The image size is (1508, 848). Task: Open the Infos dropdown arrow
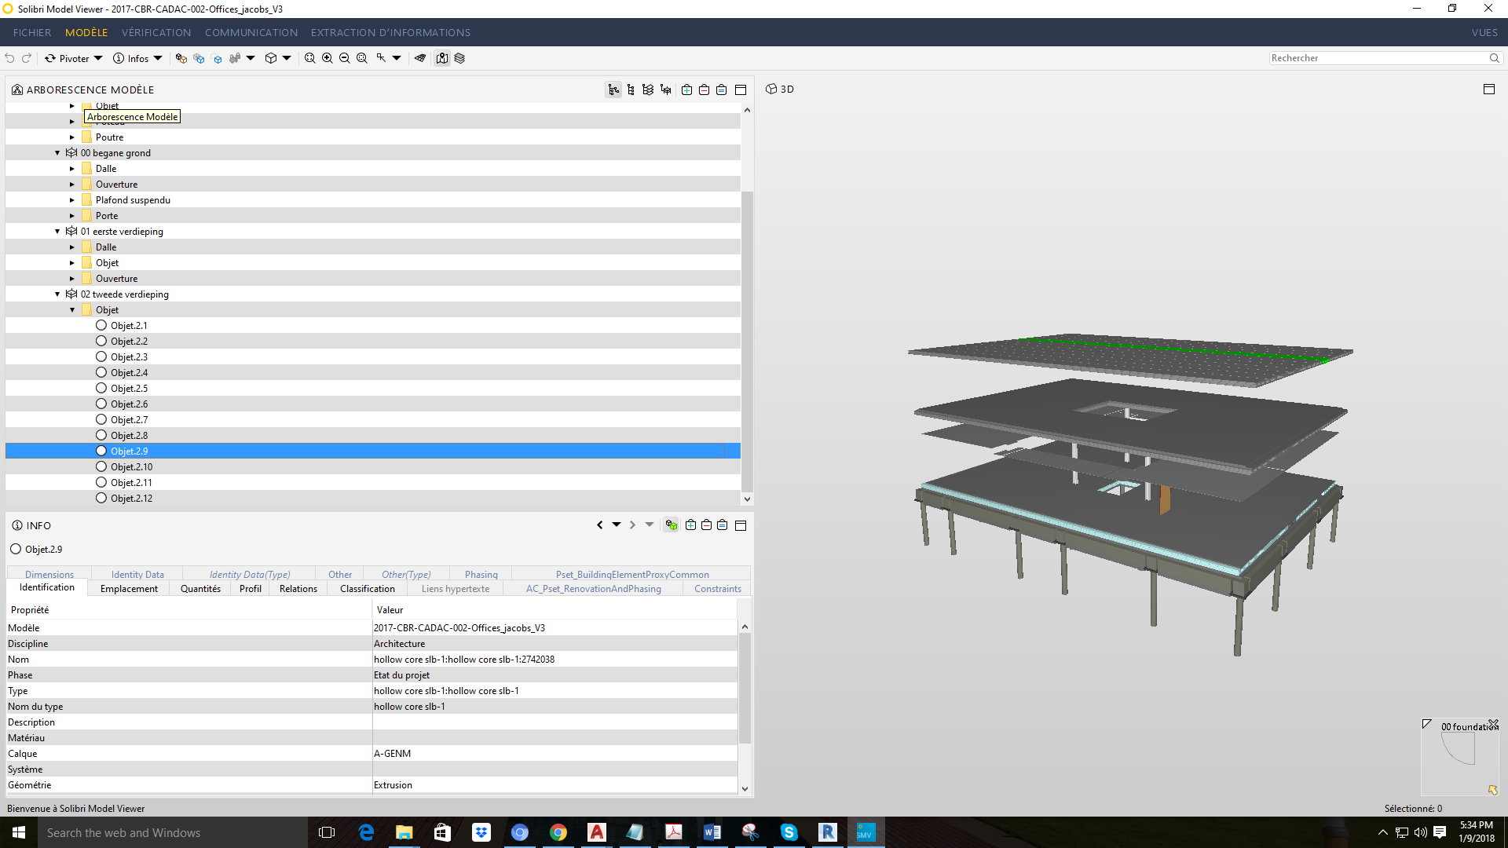[x=158, y=58]
